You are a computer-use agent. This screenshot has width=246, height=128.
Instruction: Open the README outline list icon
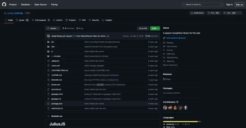48,116
